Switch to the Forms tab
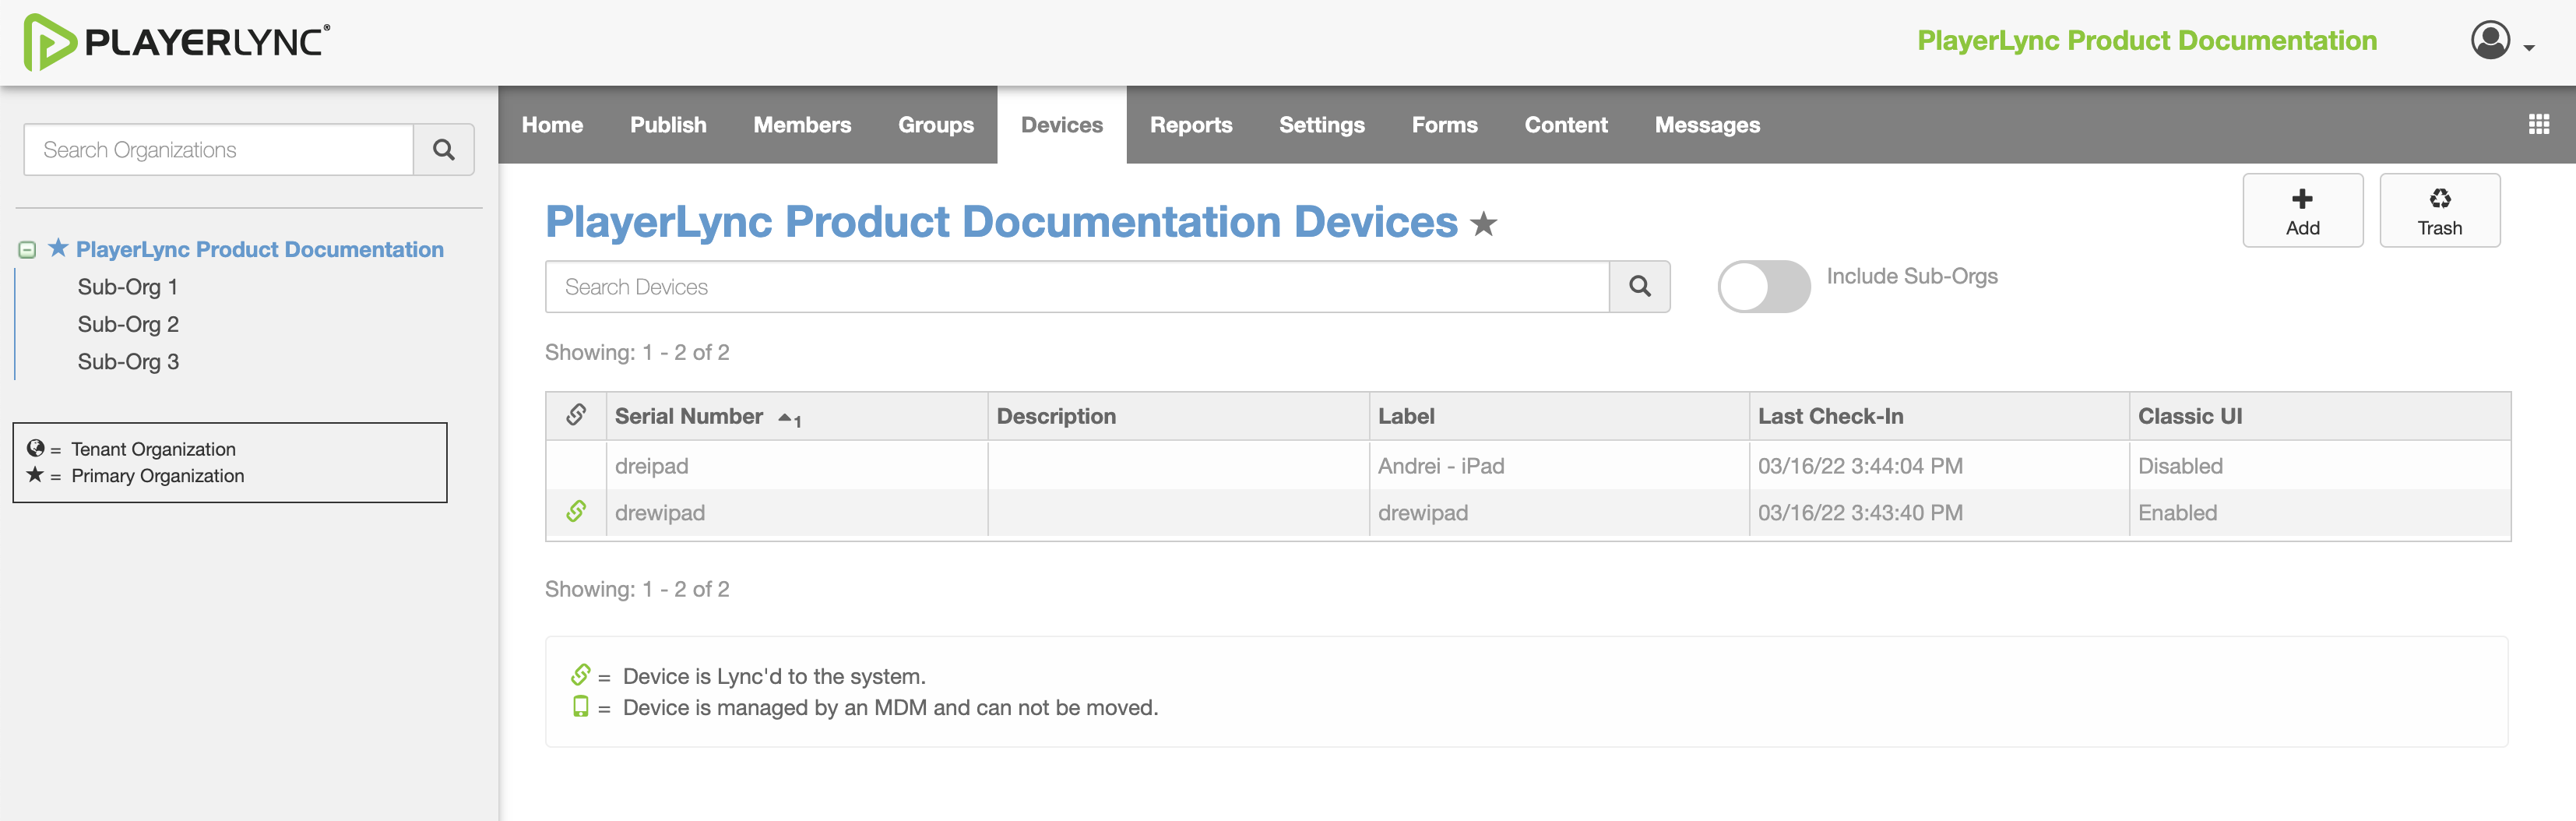The height and width of the screenshot is (821, 2576). pyautogui.click(x=1445, y=125)
